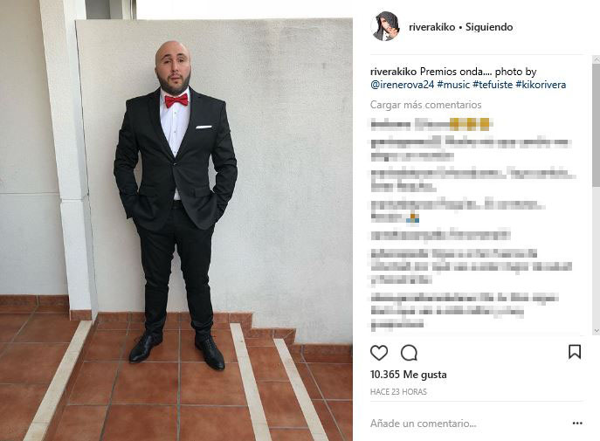Image resolution: width=600 pixels, height=441 pixels.
Task: Click scrollbar down arrow in comments
Action: [x=597, y=330]
